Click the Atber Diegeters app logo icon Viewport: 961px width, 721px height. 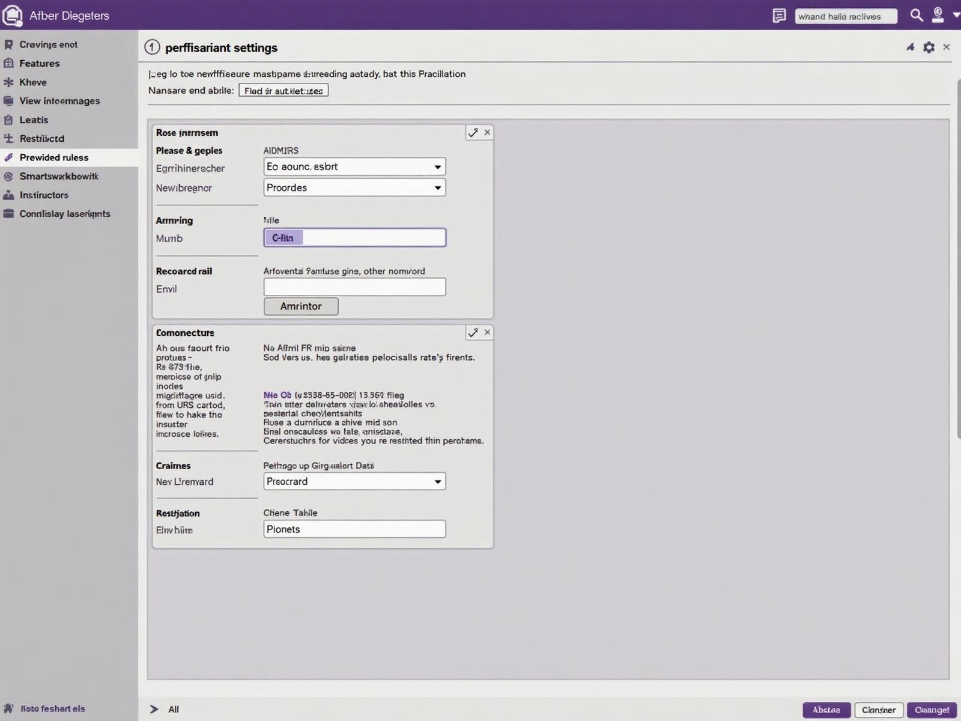click(12, 15)
